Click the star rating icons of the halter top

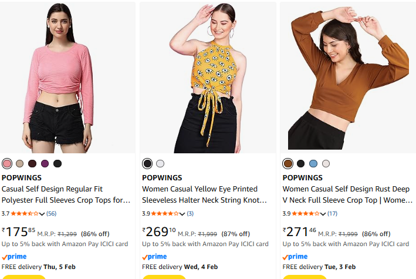click(165, 213)
